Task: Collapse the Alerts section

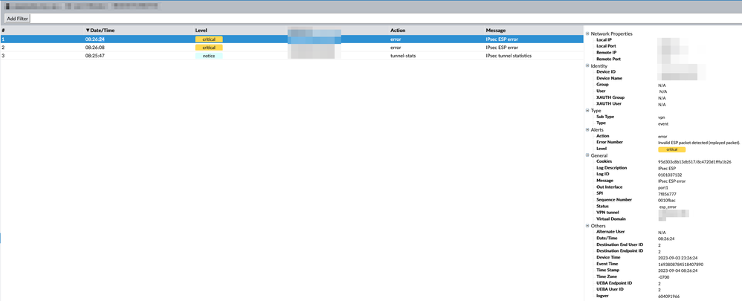Action: click(588, 129)
